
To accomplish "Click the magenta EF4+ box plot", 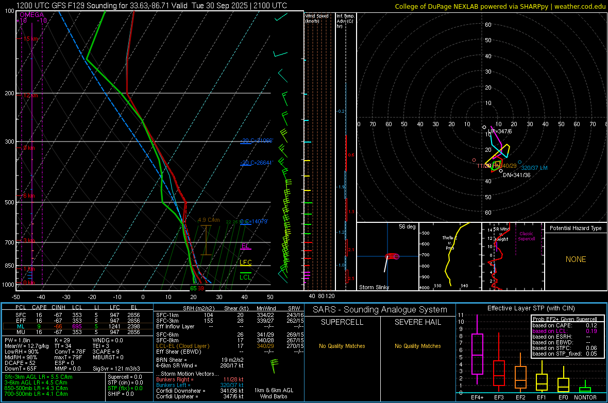I will (477, 349).
